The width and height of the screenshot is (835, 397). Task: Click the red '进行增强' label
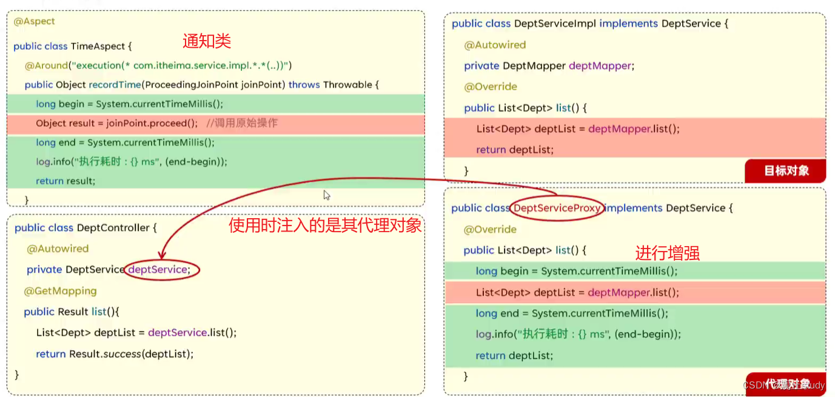pos(668,253)
